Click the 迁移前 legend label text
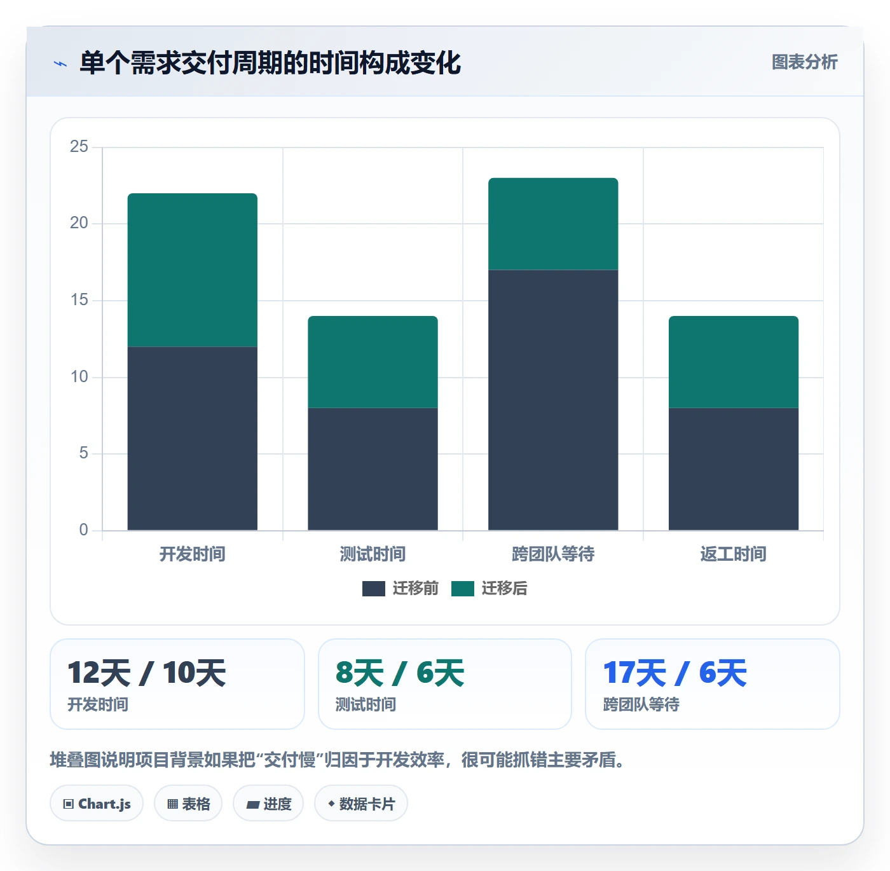Viewport: 890px width, 871px height. (x=416, y=589)
